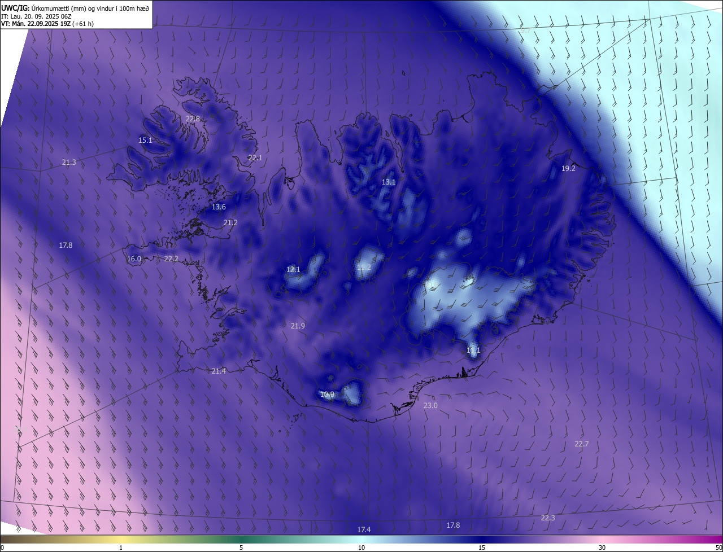Click the 'UWC/IG' title text

click(15, 7)
